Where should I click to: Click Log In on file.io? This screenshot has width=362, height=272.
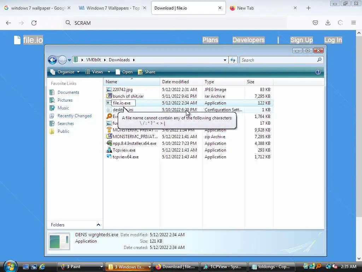point(333,40)
